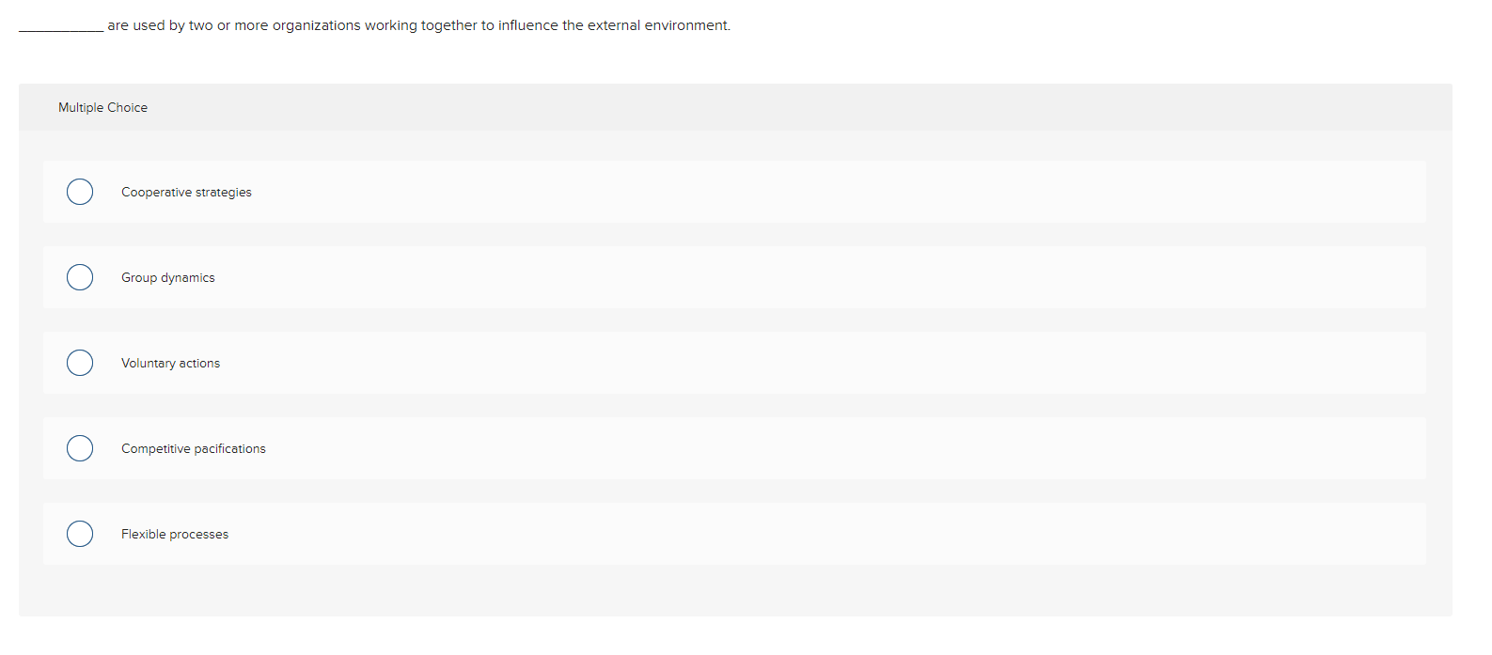Select the Cooperative strategies radio button
Screen dimensions: 1492x655
[80, 192]
